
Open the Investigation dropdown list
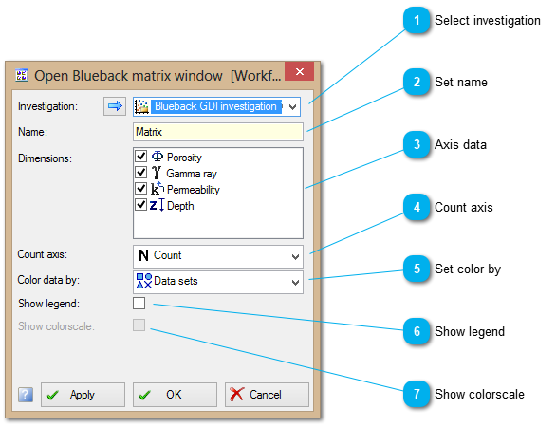(292, 106)
